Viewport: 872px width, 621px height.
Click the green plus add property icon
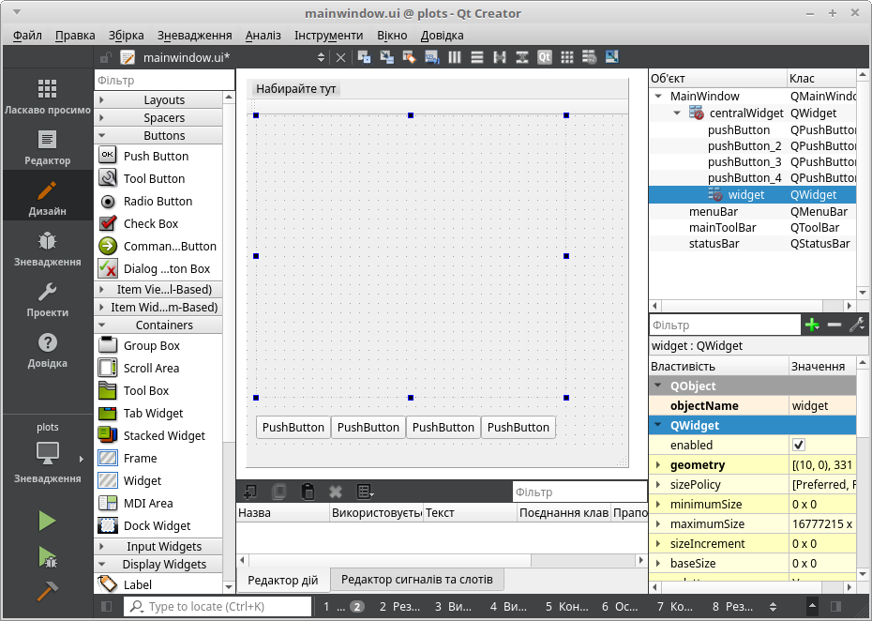[811, 325]
